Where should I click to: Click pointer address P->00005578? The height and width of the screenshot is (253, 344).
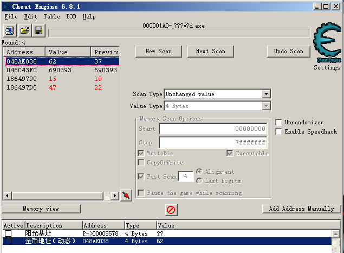click(100, 233)
